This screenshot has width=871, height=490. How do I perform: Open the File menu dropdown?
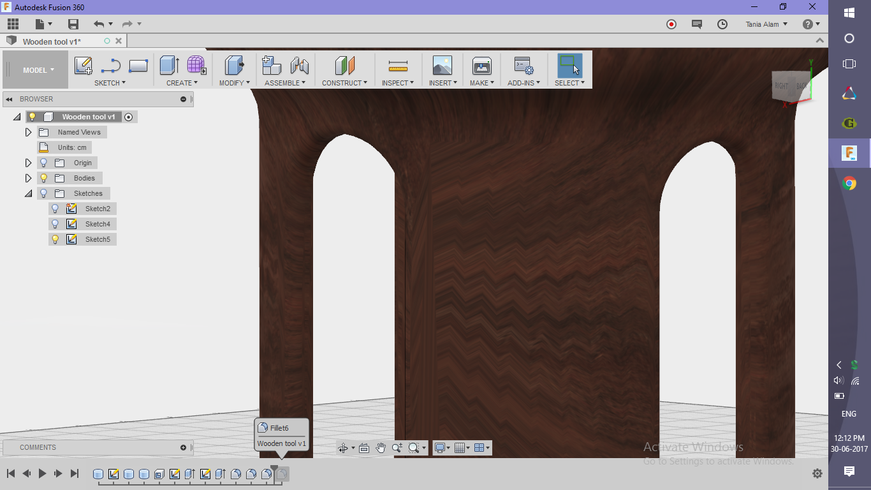(x=43, y=24)
